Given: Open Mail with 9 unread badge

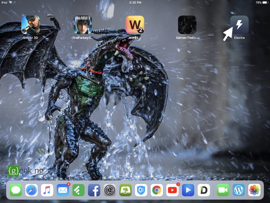Looking at the screenshot, I should pos(63,190).
